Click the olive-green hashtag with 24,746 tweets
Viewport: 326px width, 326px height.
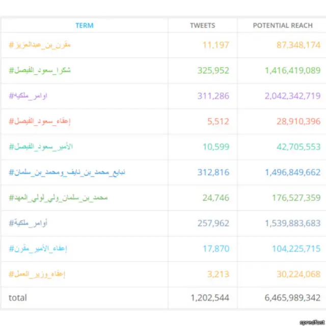tap(58, 198)
